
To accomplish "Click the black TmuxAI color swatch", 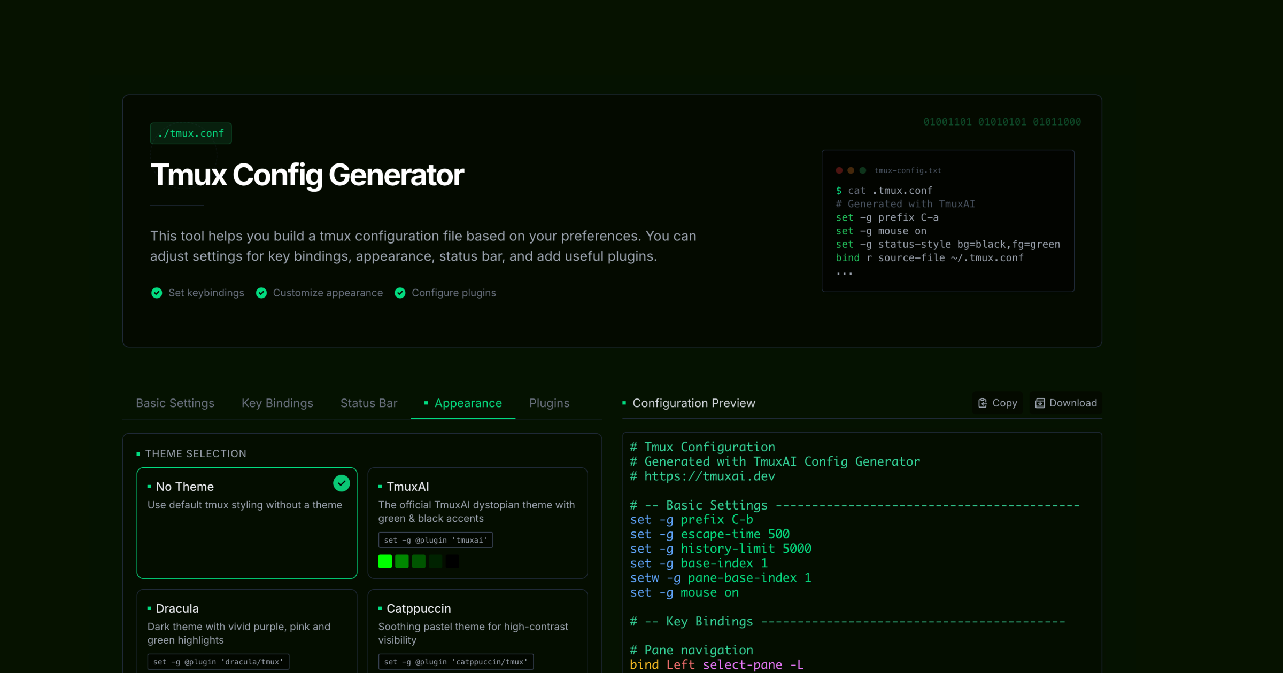I will pyautogui.click(x=452, y=561).
